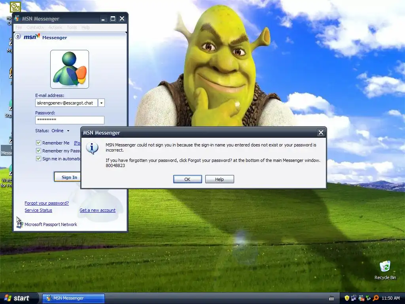Uncheck Remember my Password
The height and width of the screenshot is (304, 405).
[38, 151]
